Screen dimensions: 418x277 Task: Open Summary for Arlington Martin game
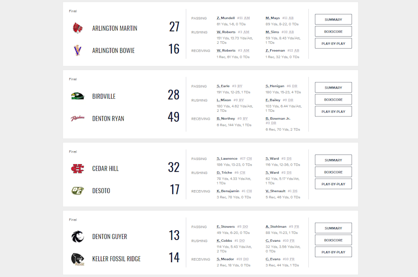[x=333, y=19]
